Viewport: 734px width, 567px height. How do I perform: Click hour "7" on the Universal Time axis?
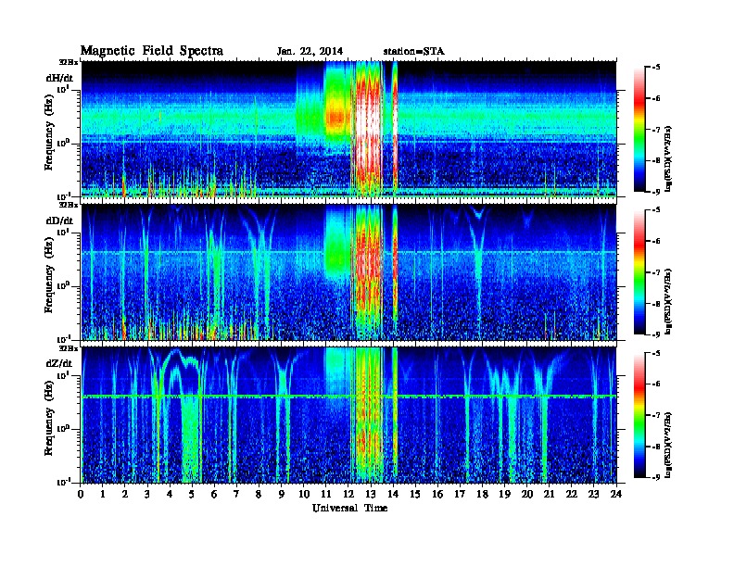click(236, 494)
